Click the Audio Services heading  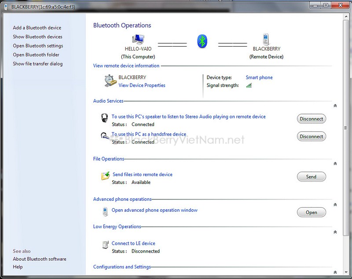coord(108,101)
